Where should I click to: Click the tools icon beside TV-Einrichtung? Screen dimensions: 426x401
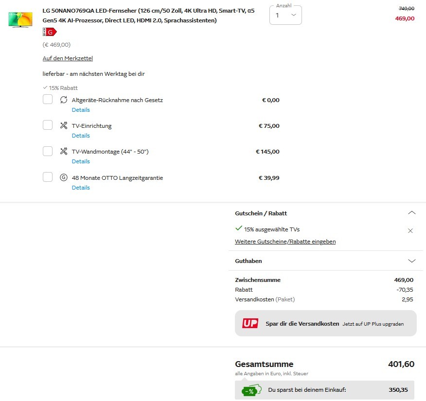64,125
